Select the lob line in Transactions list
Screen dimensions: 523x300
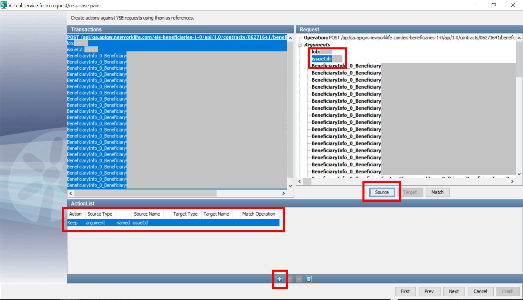177,43
